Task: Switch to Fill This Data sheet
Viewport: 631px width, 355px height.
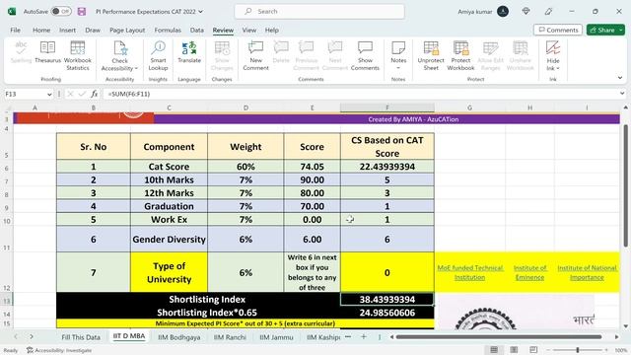Action: (x=81, y=337)
